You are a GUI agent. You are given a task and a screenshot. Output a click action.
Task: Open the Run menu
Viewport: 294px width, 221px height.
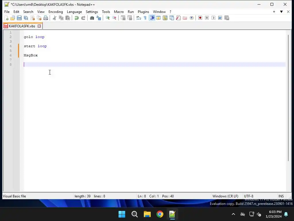(x=131, y=12)
